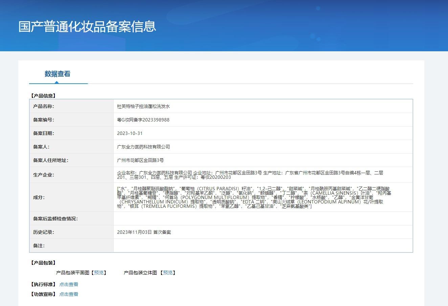Click the history entry 2023年11月03日 首次备案
This screenshot has width=448, height=306.
click(x=144, y=232)
